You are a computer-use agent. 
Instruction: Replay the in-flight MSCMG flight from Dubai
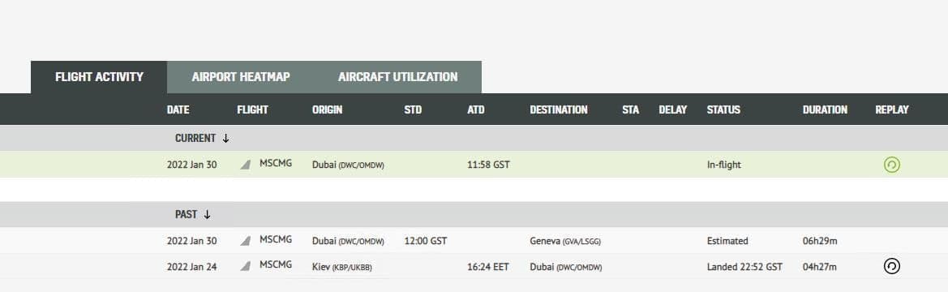[892, 165]
